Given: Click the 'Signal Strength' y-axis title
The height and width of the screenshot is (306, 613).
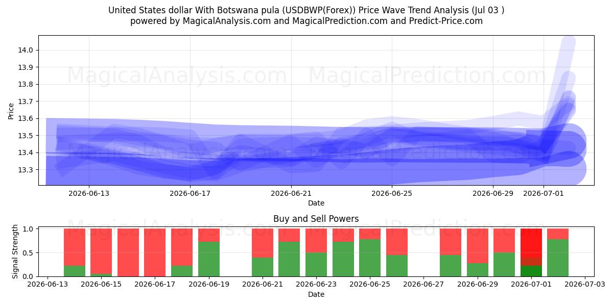Looking at the screenshot, I should (x=15, y=251).
